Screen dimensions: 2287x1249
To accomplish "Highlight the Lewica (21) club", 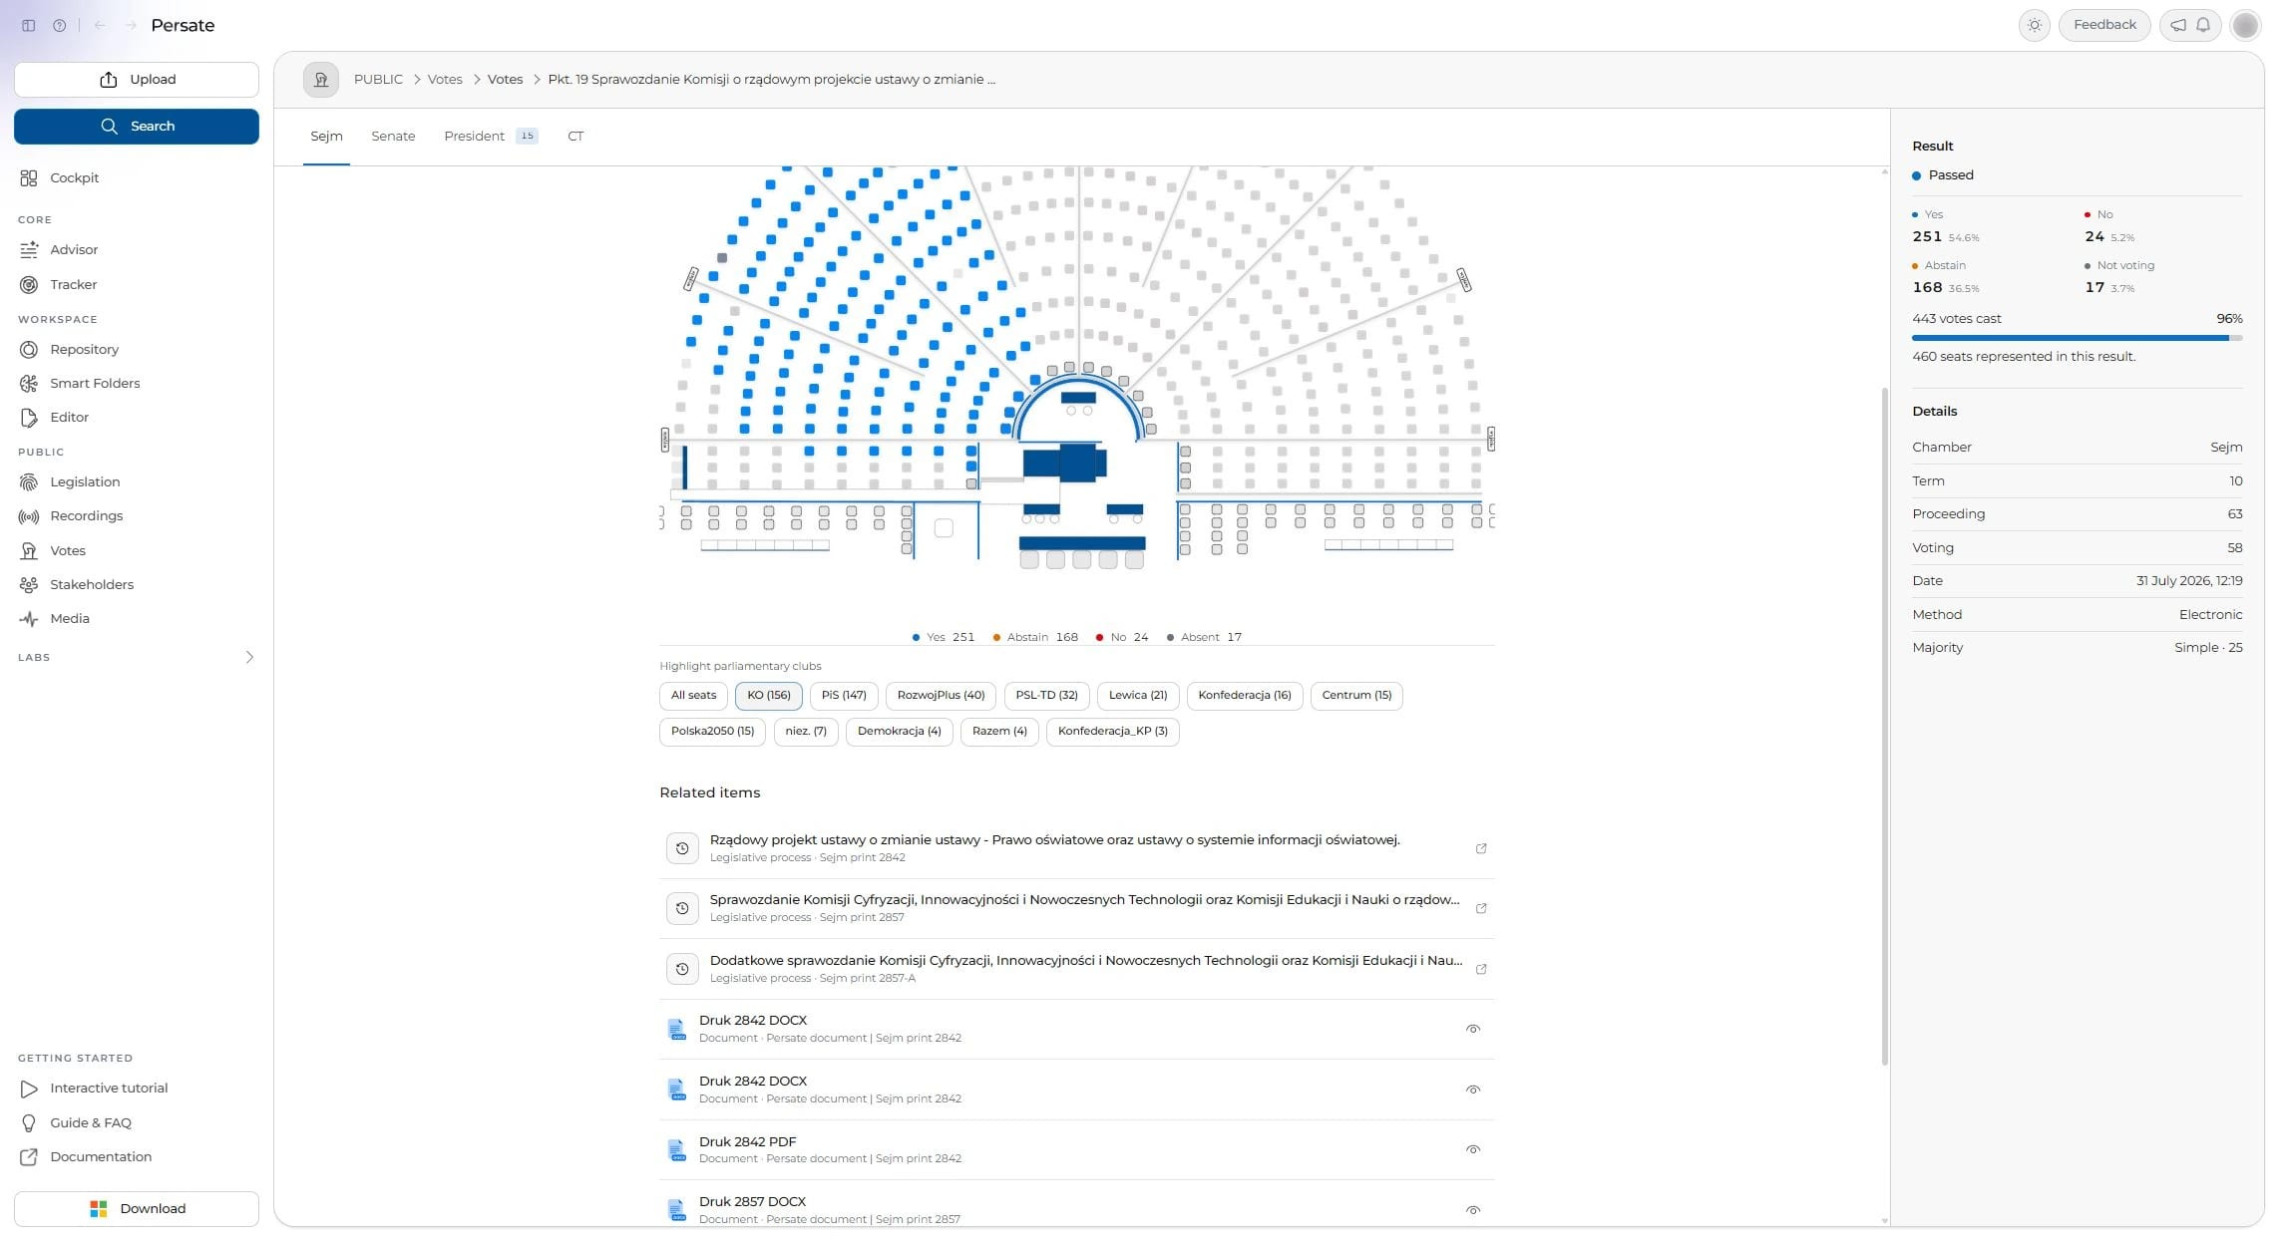I will 1138,696.
